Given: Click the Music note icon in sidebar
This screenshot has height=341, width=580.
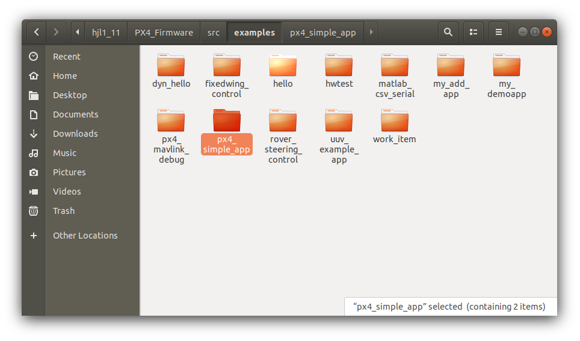Looking at the screenshot, I should point(33,153).
